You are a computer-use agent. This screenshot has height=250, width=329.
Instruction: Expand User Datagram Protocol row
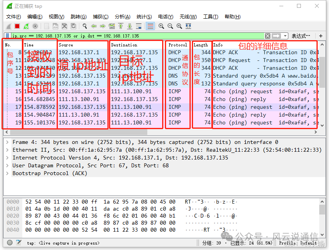coord(7,166)
